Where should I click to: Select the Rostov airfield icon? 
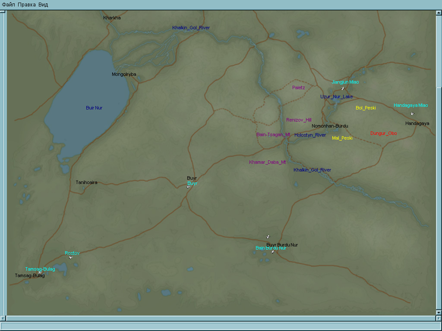(71, 257)
